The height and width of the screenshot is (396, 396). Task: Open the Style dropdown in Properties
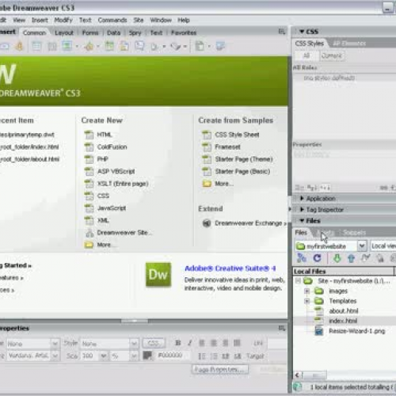pos(134,344)
